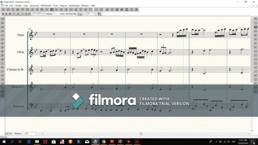Stop playback with the square button
This screenshot has height=145, width=258.
(10, 14)
